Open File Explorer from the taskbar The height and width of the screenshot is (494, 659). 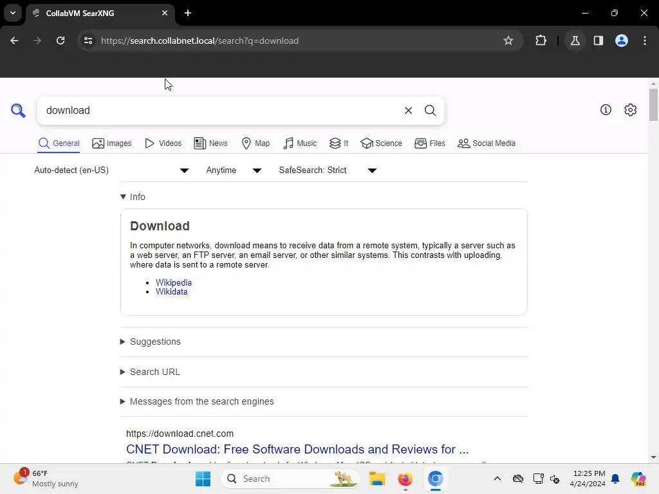point(377,479)
